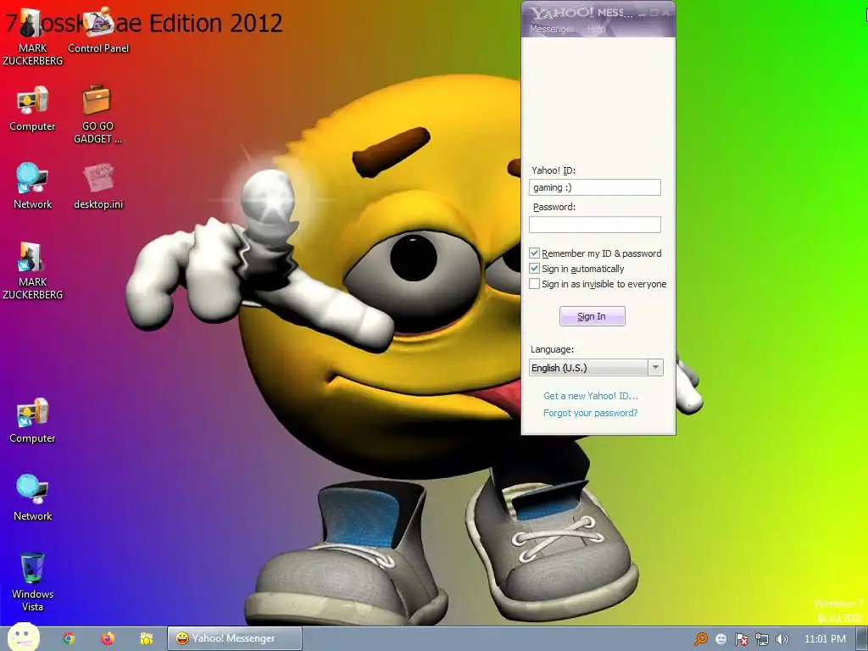Click the Sign In button
Viewport: 868px width, 651px height.
click(592, 316)
